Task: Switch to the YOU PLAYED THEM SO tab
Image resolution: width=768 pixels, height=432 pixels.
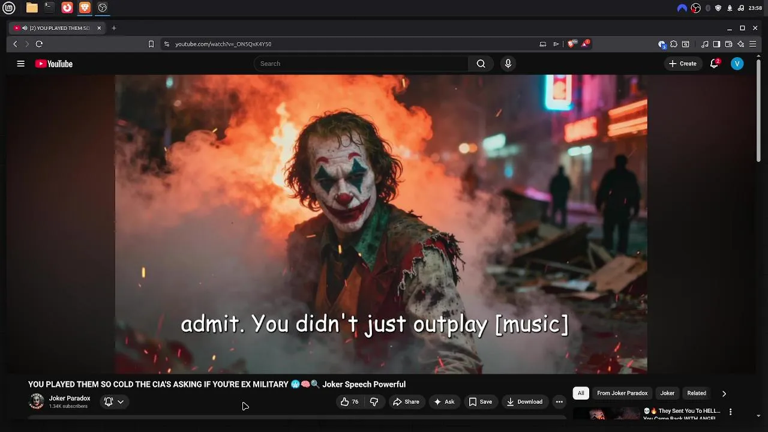Action: (58, 28)
